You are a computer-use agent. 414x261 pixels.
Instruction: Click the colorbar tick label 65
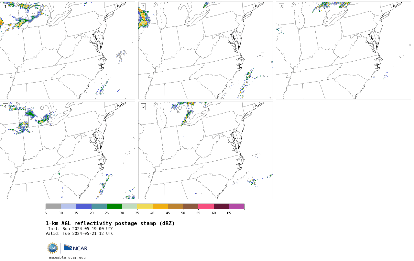[x=229, y=213]
